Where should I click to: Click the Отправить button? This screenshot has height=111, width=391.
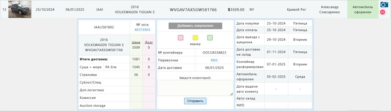click(195, 101)
